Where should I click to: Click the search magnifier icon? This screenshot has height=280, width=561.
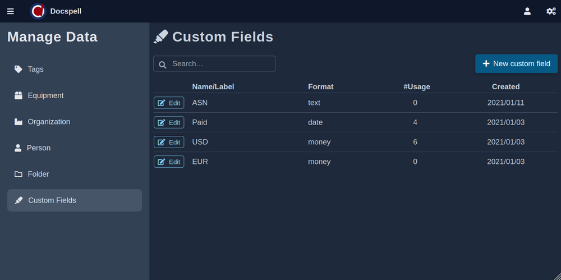(x=163, y=65)
